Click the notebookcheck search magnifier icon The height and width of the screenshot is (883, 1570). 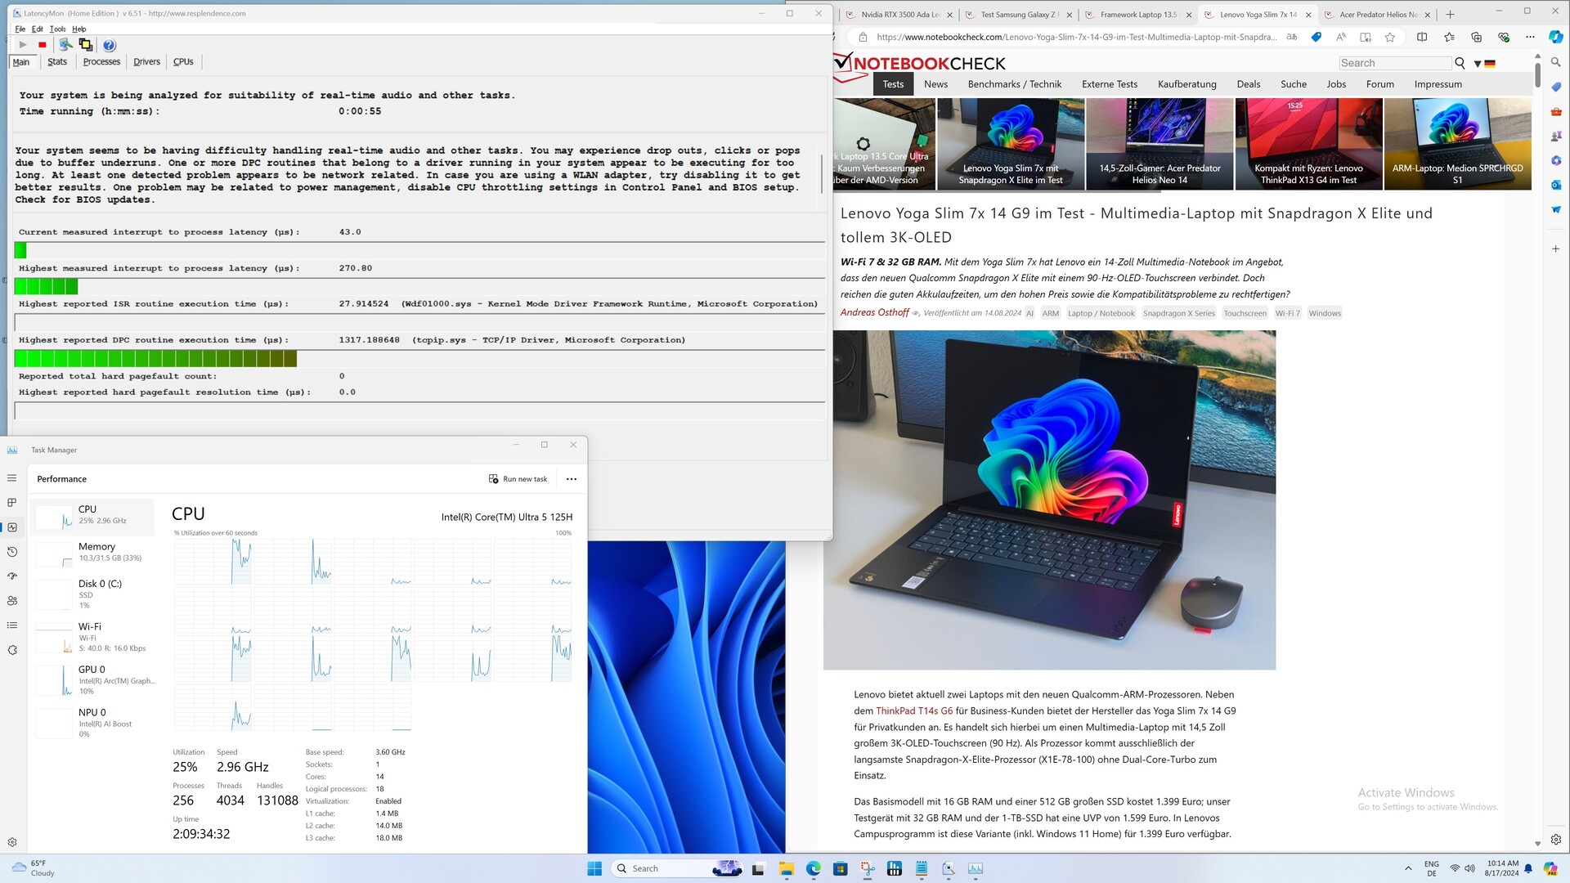point(1460,63)
